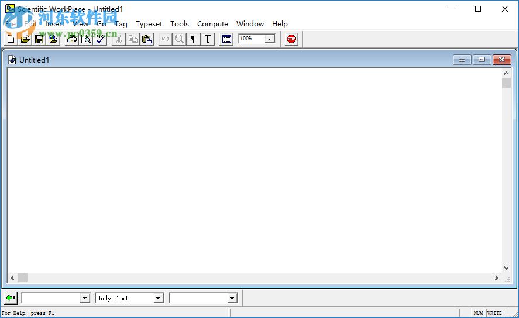Click inside the blank document editing area

pyautogui.click(x=254, y=170)
